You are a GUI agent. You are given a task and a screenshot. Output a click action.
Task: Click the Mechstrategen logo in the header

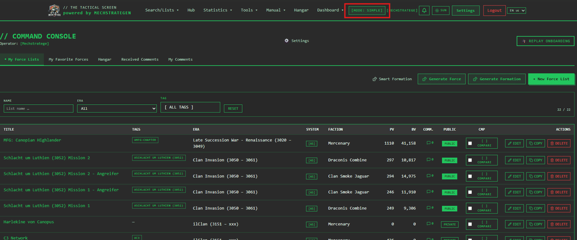pyautogui.click(x=54, y=10)
